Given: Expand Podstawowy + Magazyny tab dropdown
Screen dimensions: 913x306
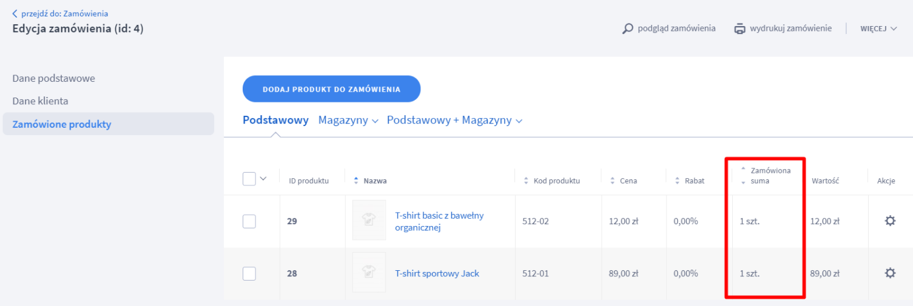Looking at the screenshot, I should [454, 120].
